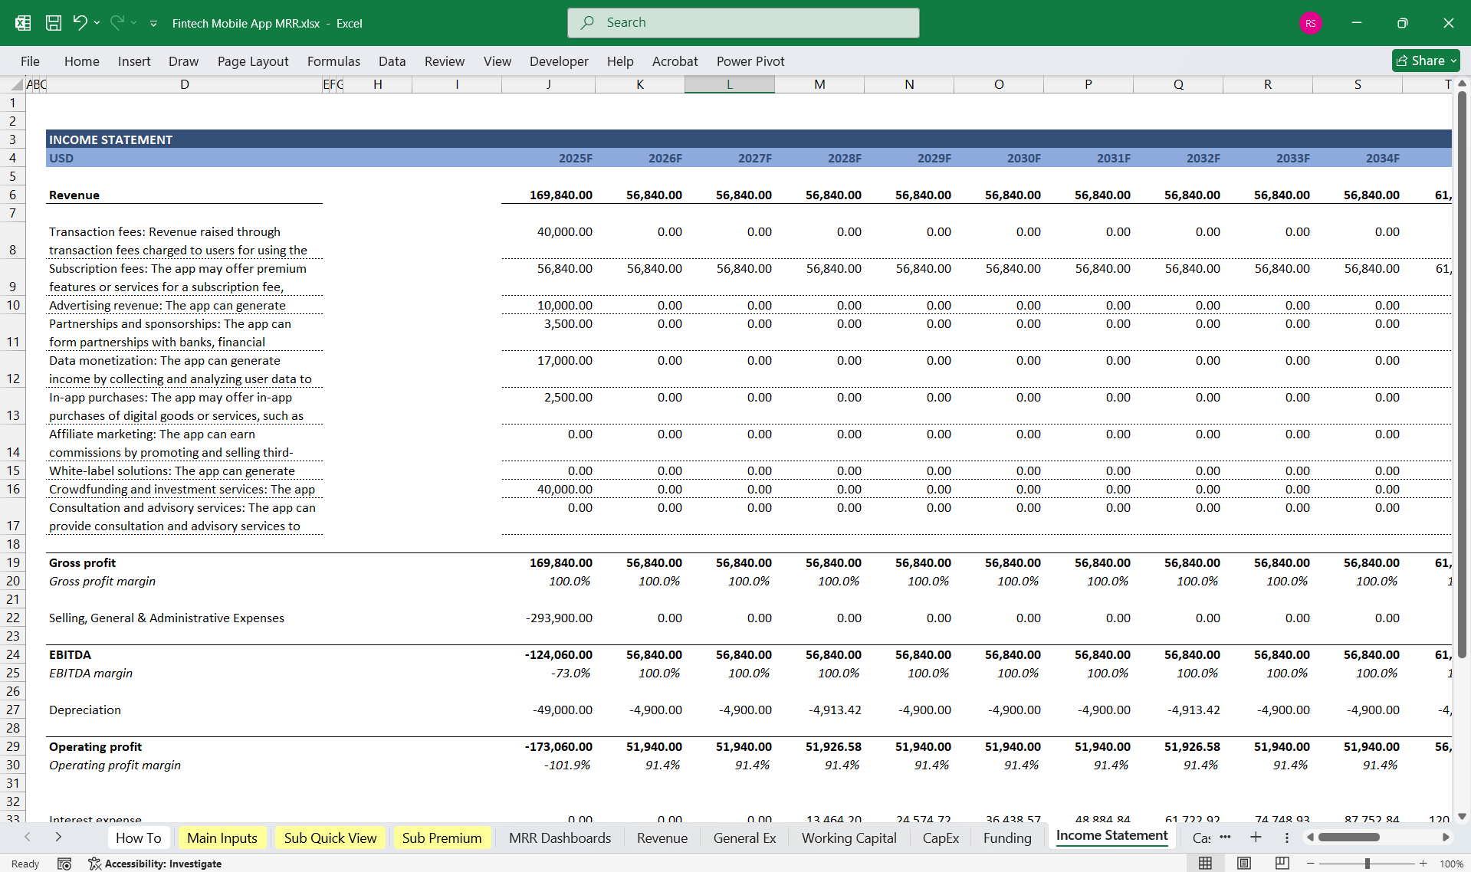
Task: Select Page Layout view icon in status bar
Action: point(1243,863)
